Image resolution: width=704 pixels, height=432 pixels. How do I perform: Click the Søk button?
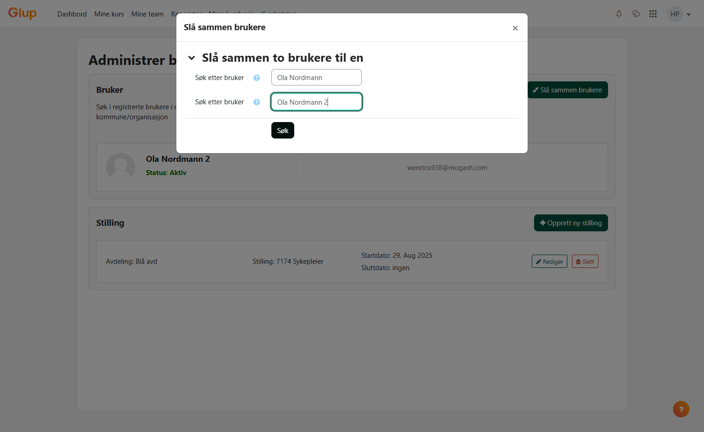coord(283,130)
